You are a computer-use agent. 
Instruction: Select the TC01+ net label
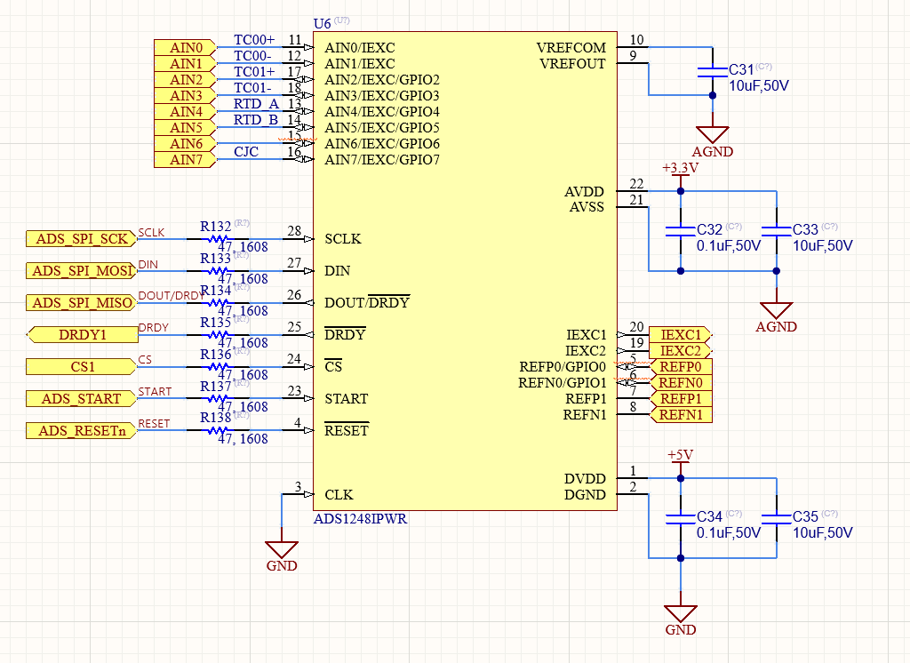coord(254,71)
